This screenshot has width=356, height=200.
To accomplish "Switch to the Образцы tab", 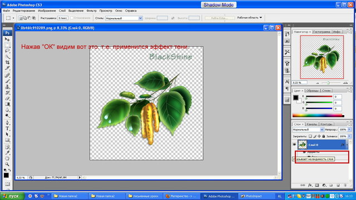I will click(x=313, y=91).
